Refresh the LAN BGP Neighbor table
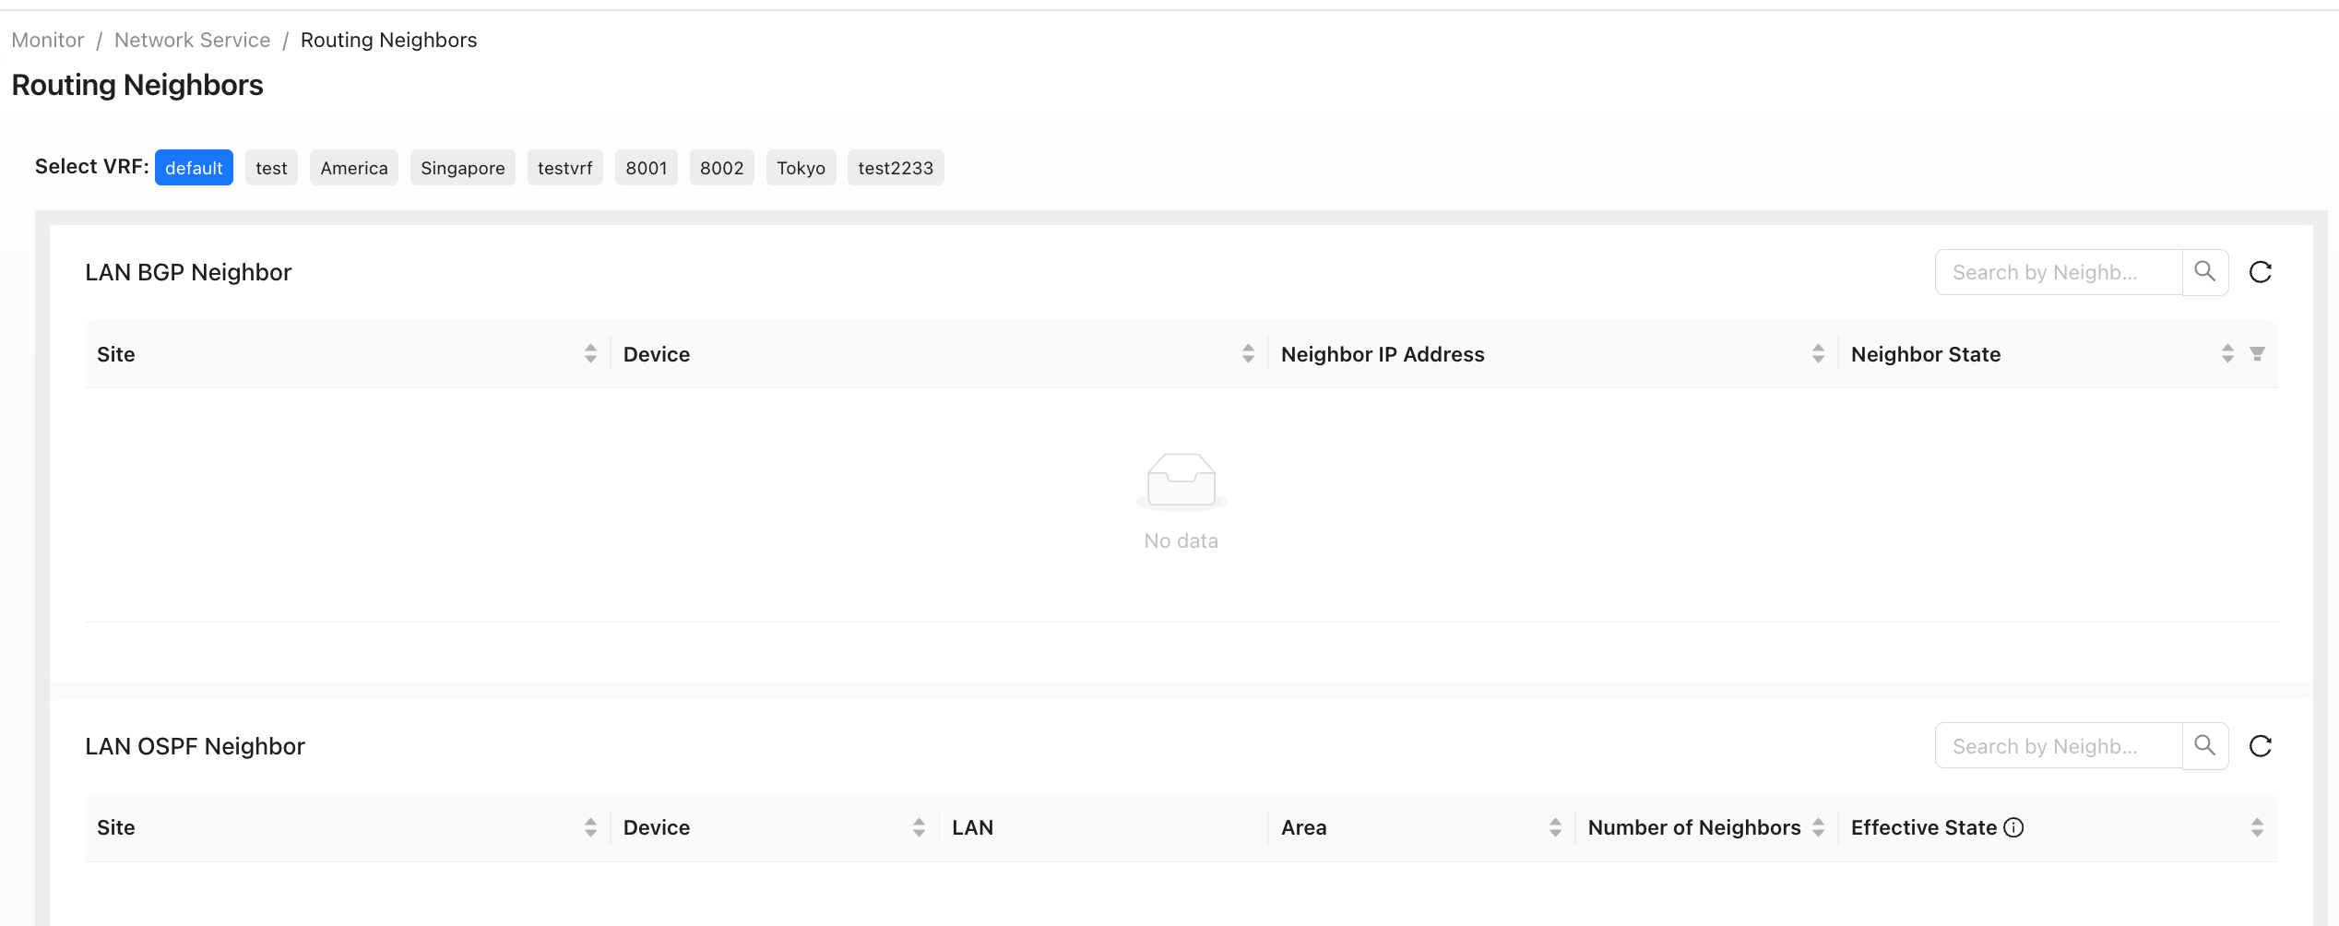The height and width of the screenshot is (926, 2339). [x=2261, y=272]
